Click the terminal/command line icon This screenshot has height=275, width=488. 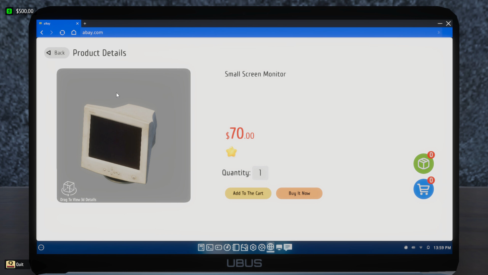tap(209, 248)
